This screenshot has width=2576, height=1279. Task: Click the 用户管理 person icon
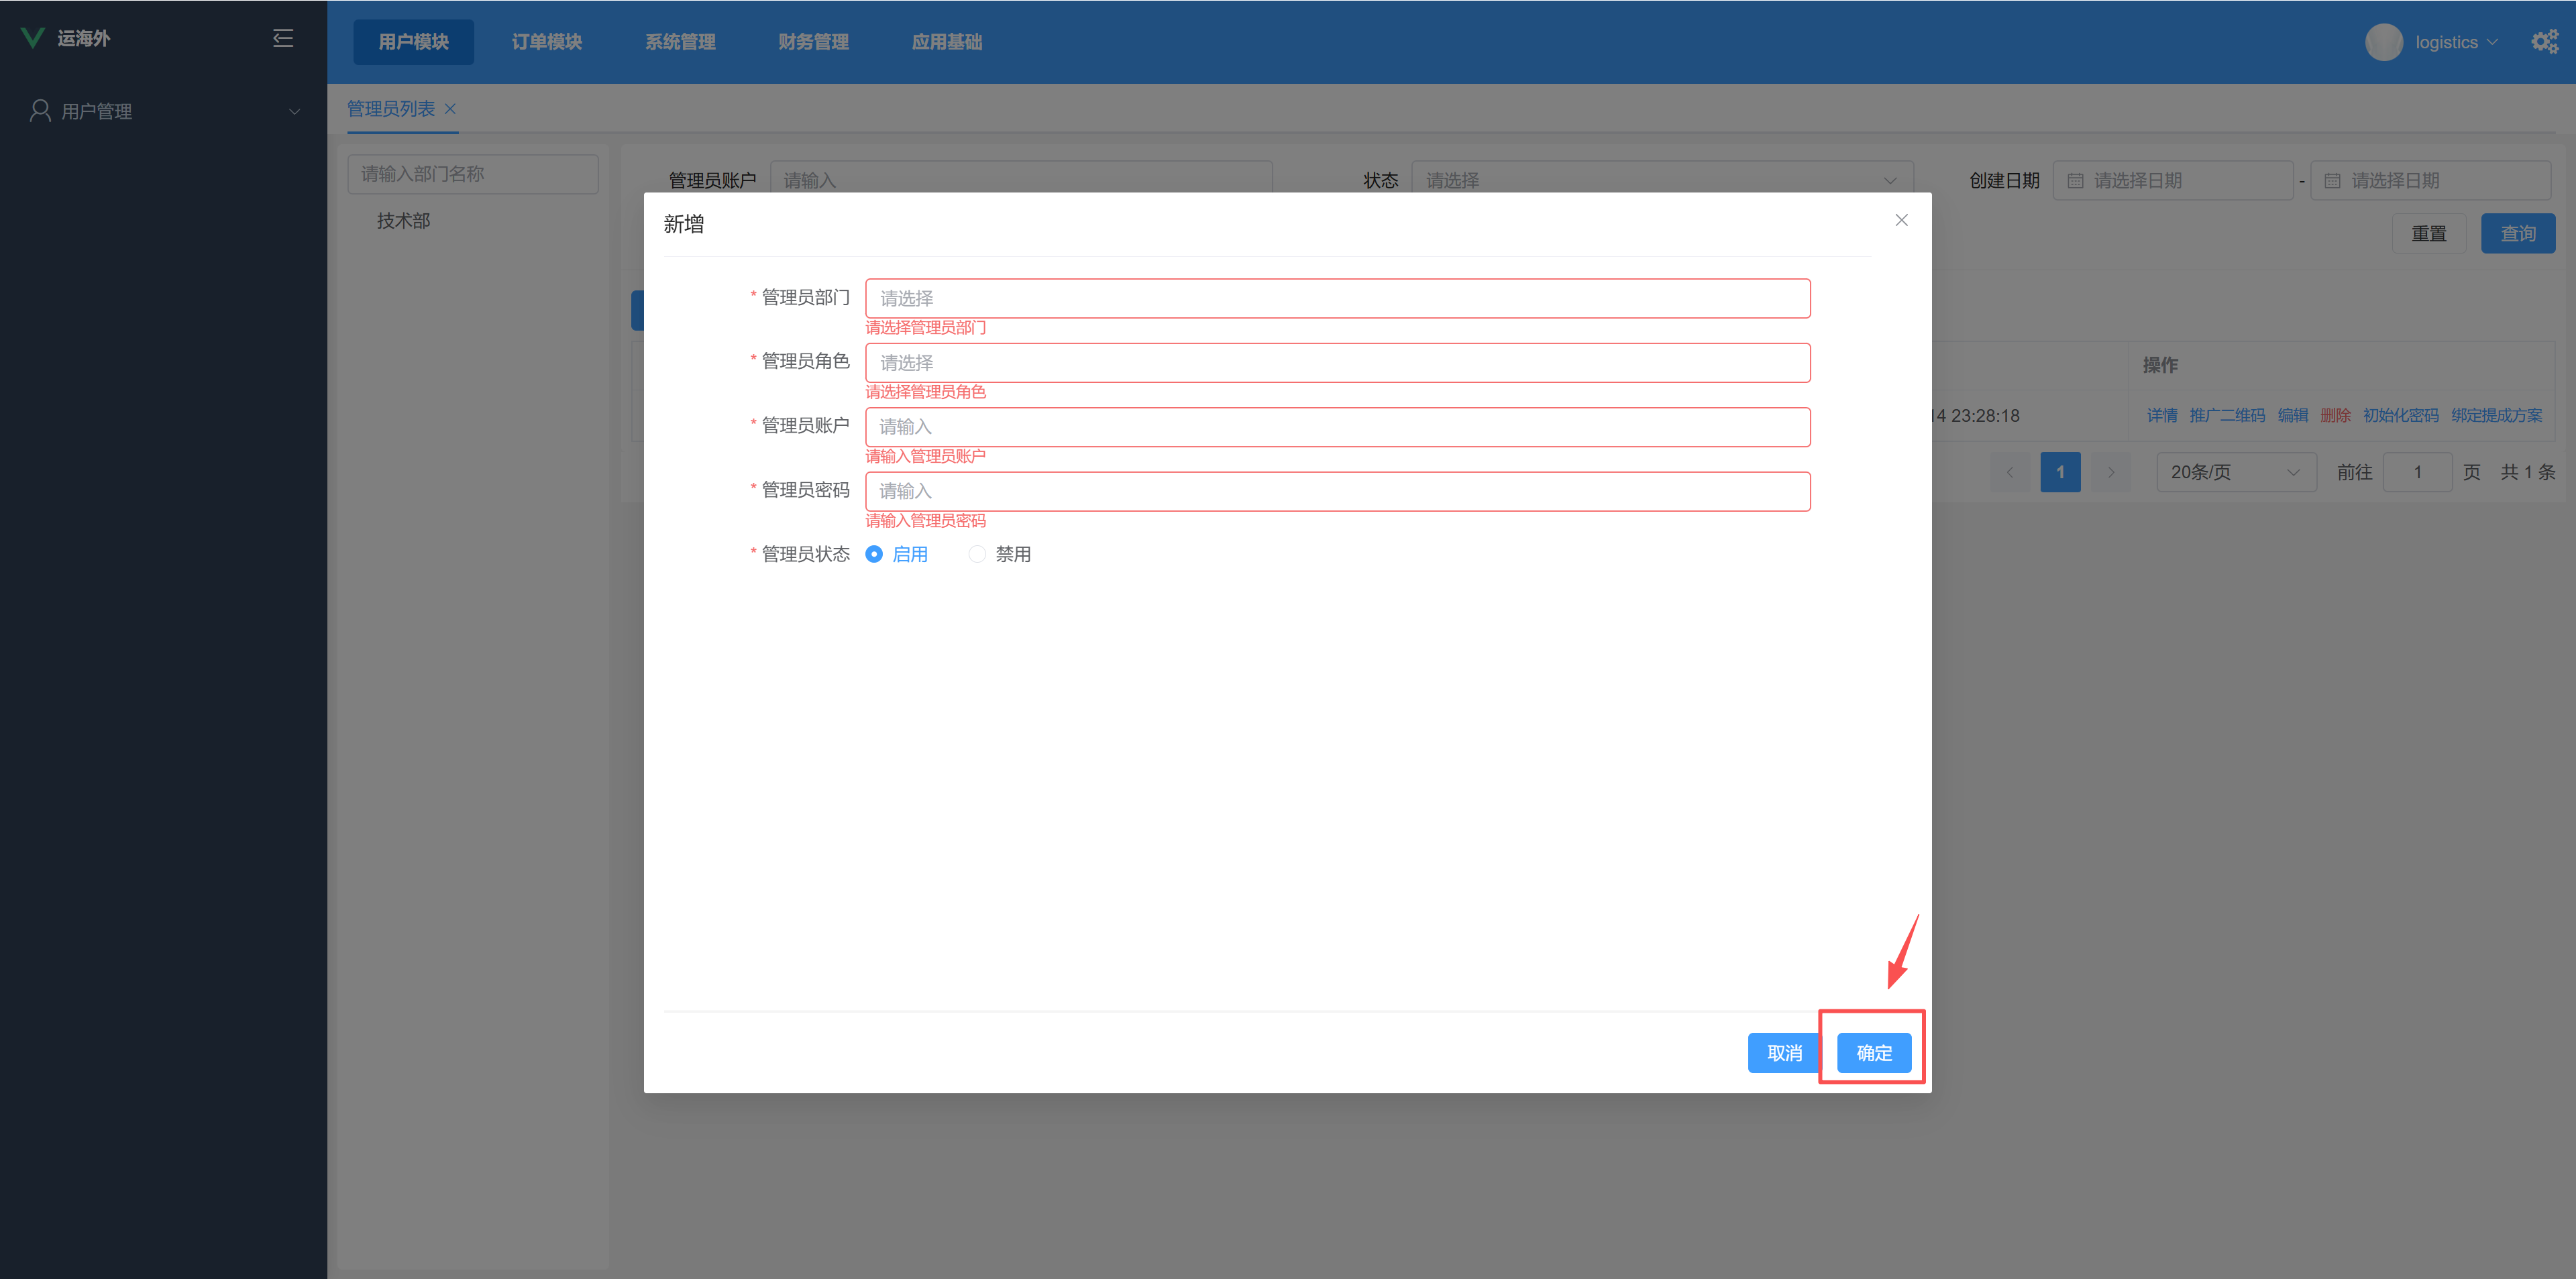pos(40,111)
